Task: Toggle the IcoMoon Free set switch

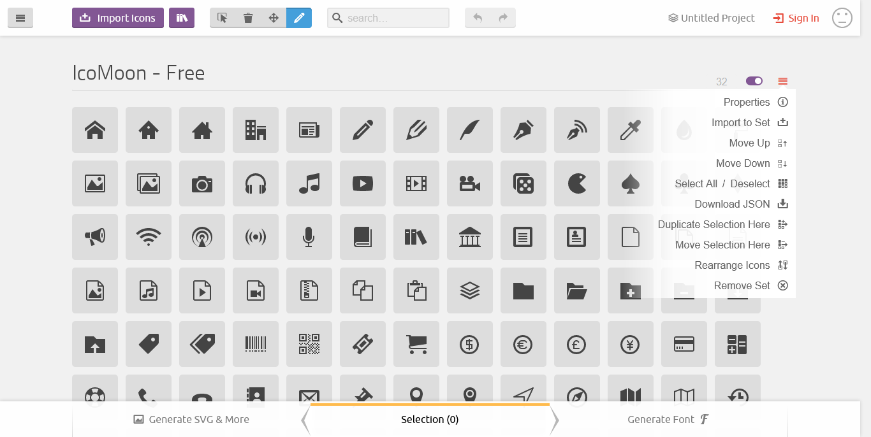Action: (x=754, y=81)
